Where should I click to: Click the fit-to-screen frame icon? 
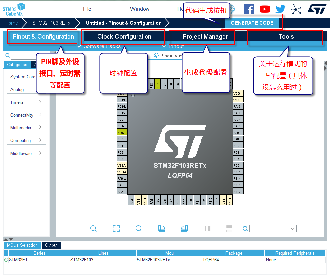click(116, 229)
